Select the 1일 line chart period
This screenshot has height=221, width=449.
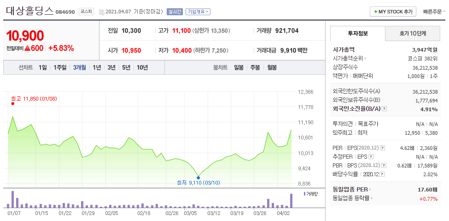click(42, 68)
